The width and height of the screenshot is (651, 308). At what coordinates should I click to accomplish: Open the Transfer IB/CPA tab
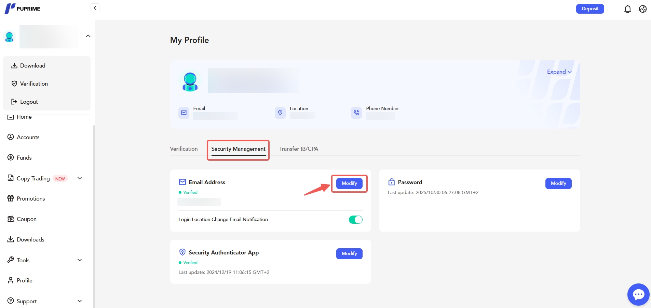[298, 149]
